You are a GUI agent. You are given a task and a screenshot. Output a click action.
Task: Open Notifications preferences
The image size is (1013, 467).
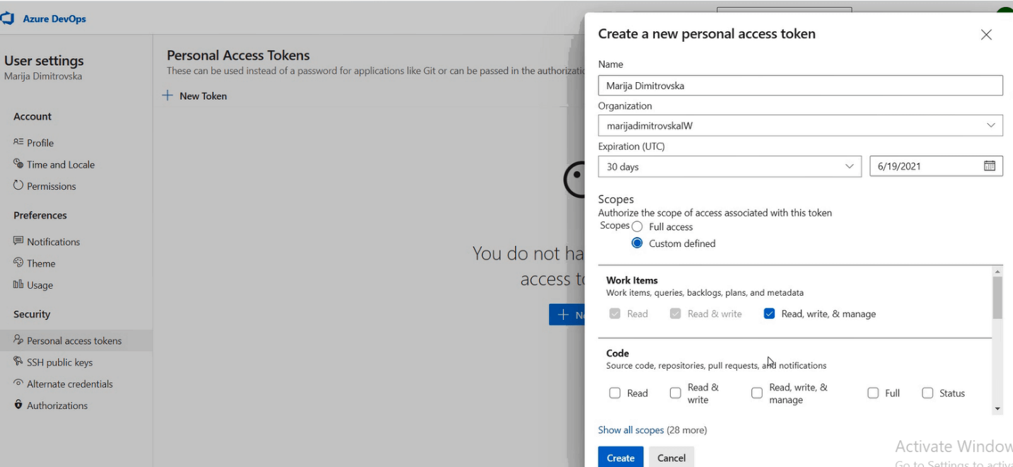tap(54, 242)
